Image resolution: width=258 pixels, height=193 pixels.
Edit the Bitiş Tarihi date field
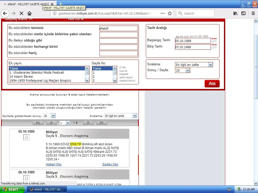point(193,47)
